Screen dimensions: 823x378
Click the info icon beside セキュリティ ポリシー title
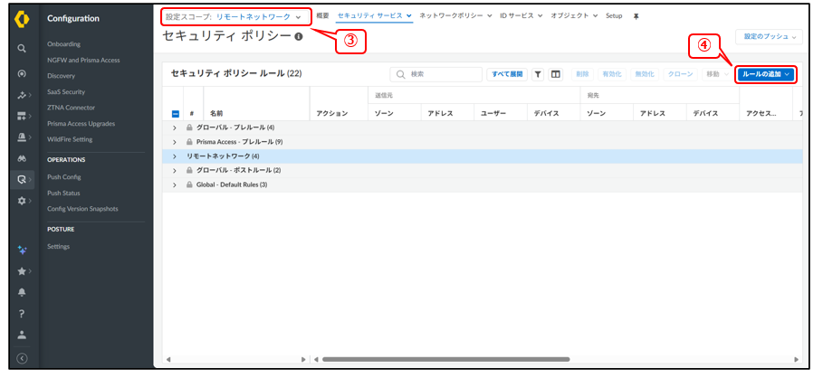299,36
